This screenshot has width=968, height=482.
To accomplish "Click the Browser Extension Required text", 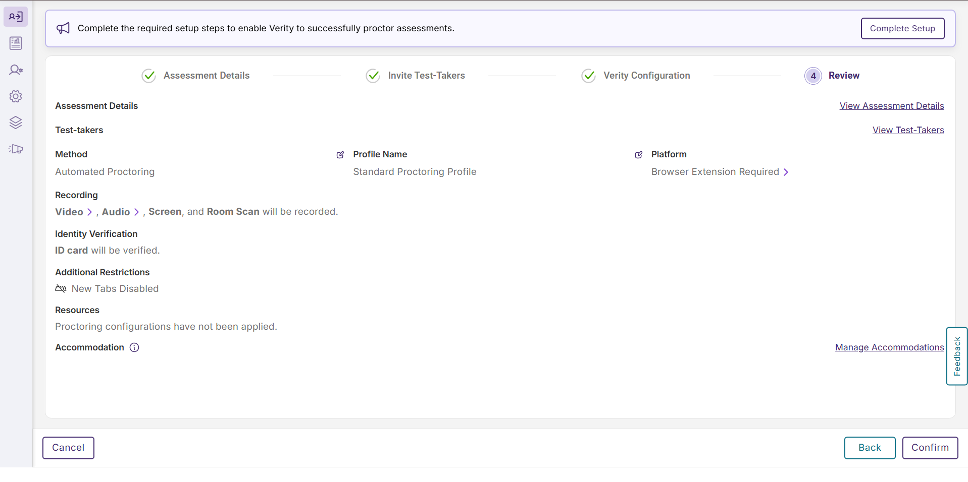I will (715, 172).
